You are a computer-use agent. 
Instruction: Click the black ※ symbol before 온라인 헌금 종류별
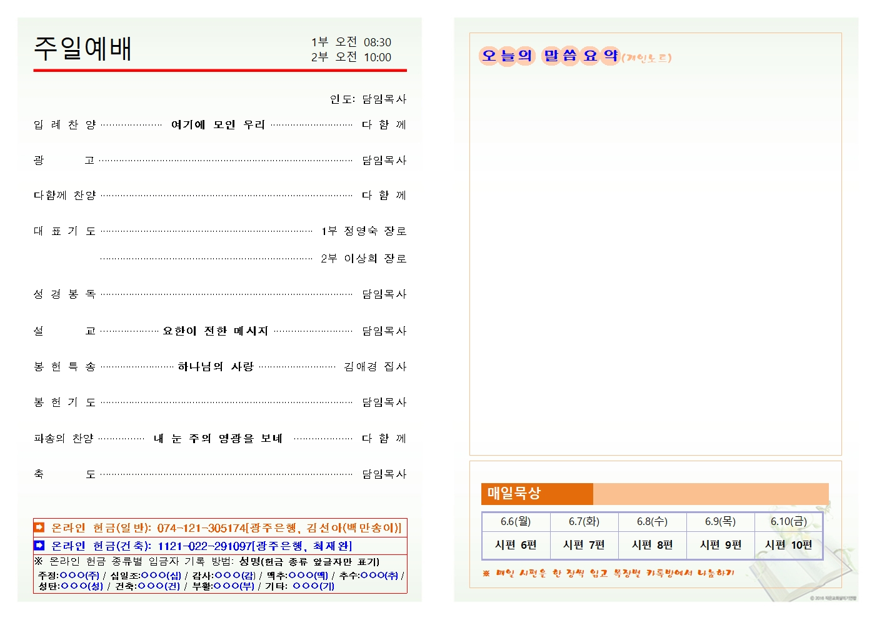[x=39, y=562]
